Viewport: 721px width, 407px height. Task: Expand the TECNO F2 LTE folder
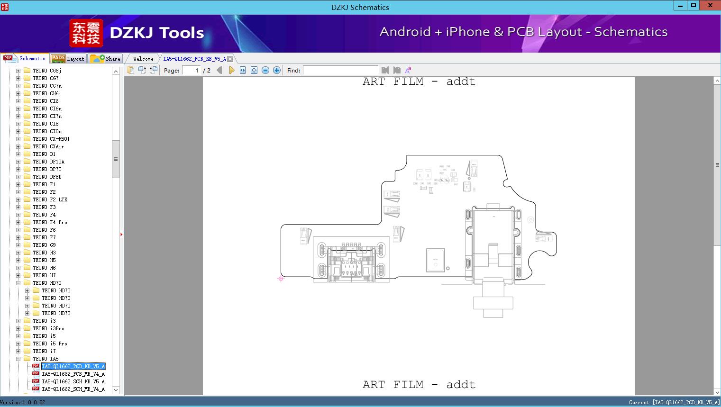[18, 199]
